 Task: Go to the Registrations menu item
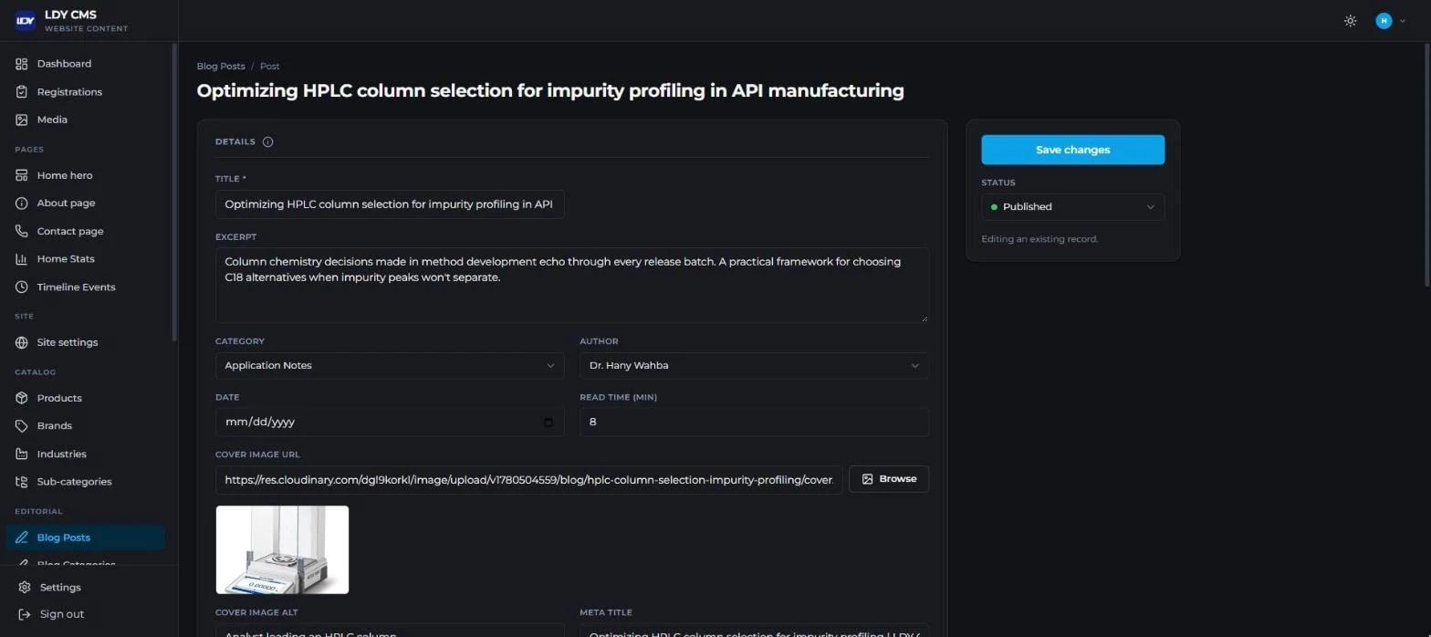(x=85, y=92)
